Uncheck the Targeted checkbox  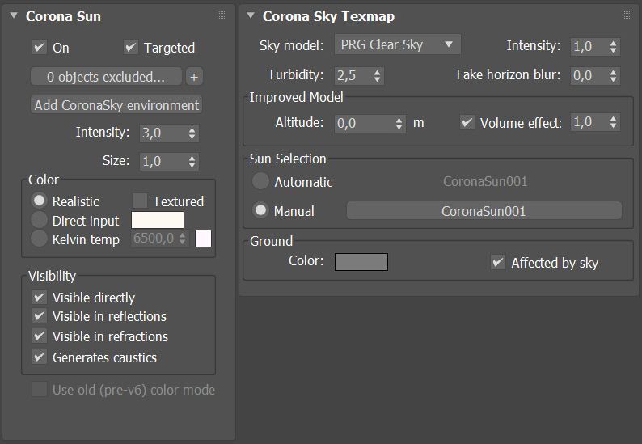131,47
